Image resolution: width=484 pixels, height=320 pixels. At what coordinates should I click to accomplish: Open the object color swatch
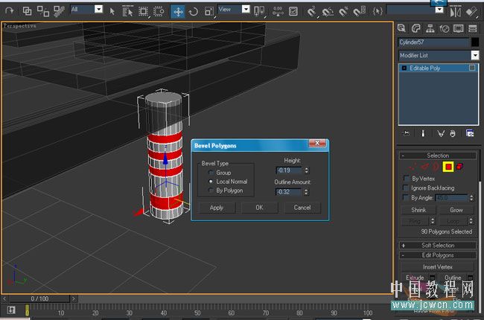tap(475, 42)
